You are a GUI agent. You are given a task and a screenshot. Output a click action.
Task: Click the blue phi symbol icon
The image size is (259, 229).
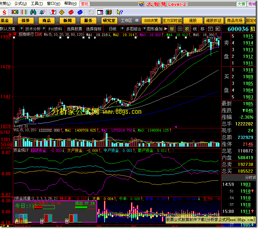pyautogui.click(x=80, y=12)
